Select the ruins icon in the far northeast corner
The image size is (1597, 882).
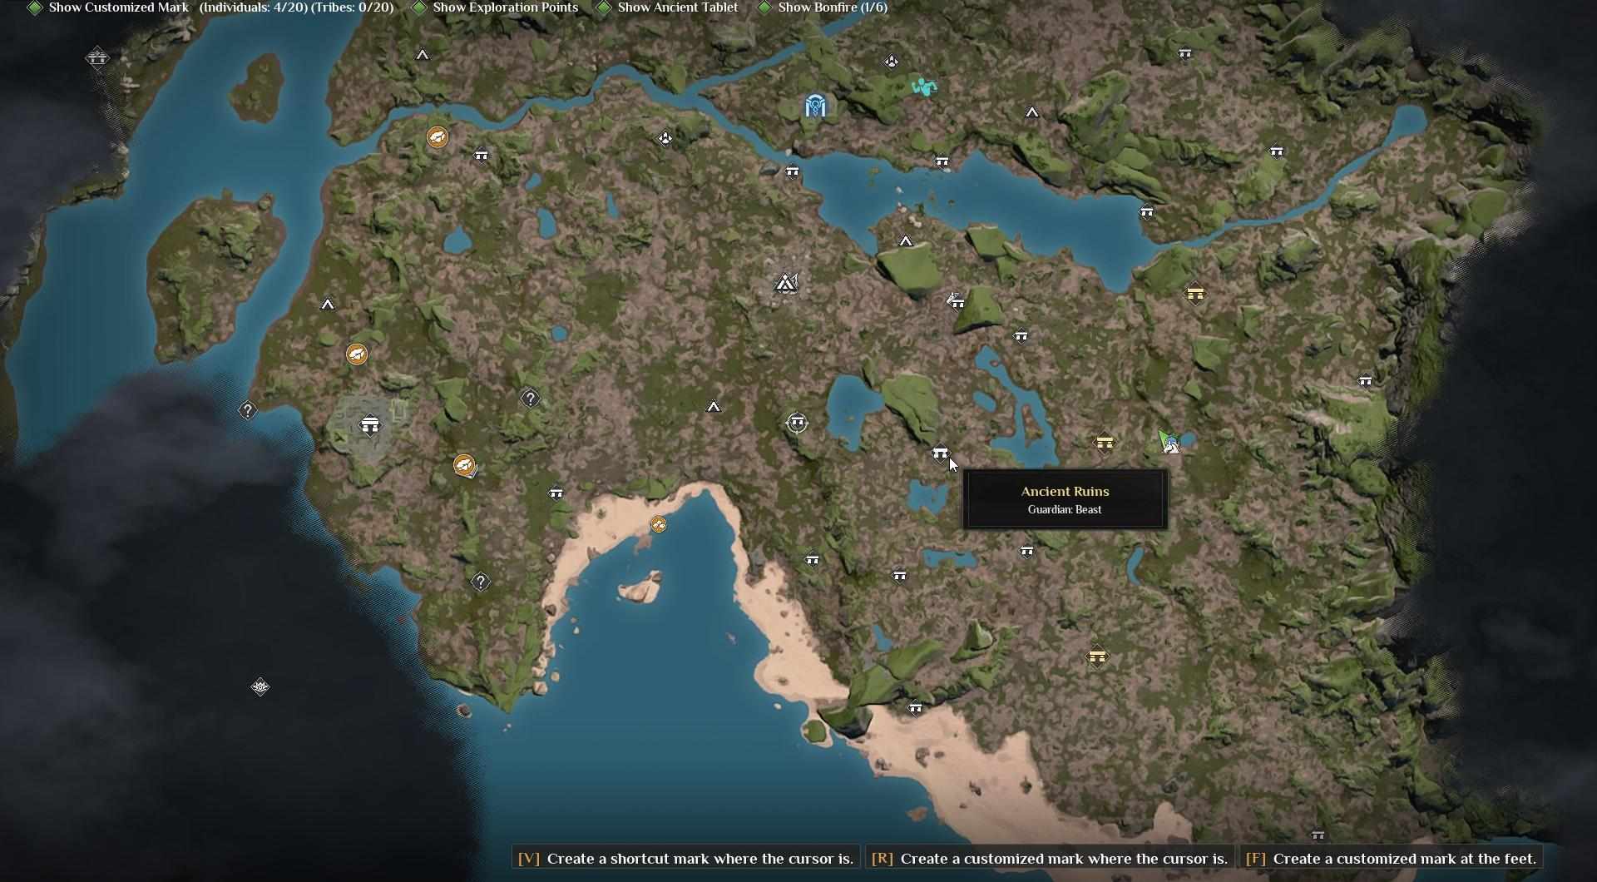click(x=1184, y=54)
